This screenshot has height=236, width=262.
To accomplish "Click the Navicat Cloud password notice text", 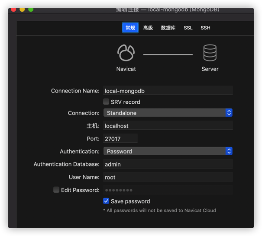I will pyautogui.click(x=159, y=210).
